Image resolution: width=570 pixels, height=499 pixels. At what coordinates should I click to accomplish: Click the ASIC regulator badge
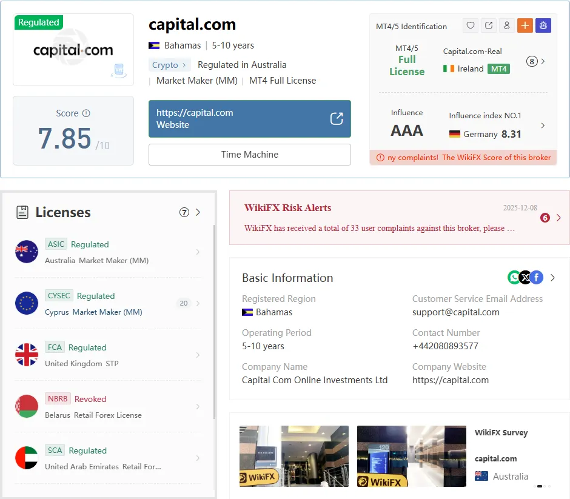click(56, 244)
